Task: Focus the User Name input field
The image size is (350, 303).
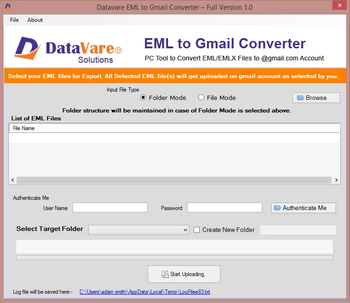Action: point(110,208)
